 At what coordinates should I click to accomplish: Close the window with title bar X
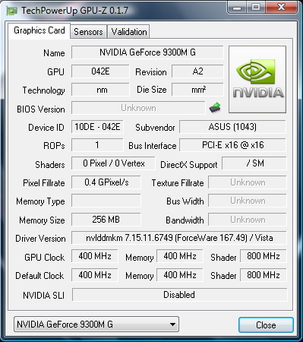click(x=281, y=7)
